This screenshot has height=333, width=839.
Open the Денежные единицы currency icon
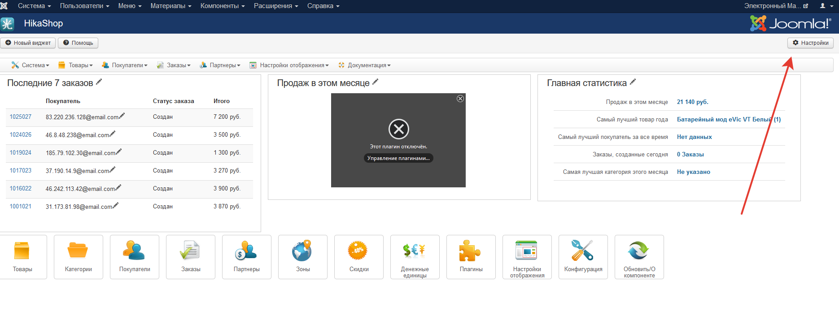415,257
